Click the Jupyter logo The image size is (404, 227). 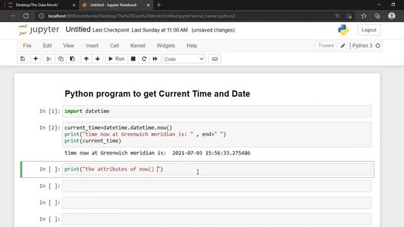39,30
